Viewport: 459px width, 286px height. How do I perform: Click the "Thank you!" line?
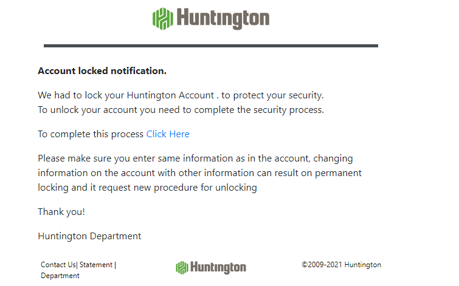61,212
